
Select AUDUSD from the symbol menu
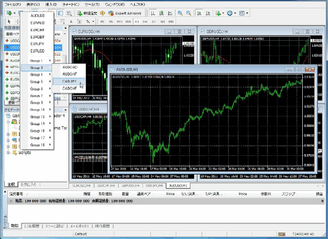pos(37,16)
